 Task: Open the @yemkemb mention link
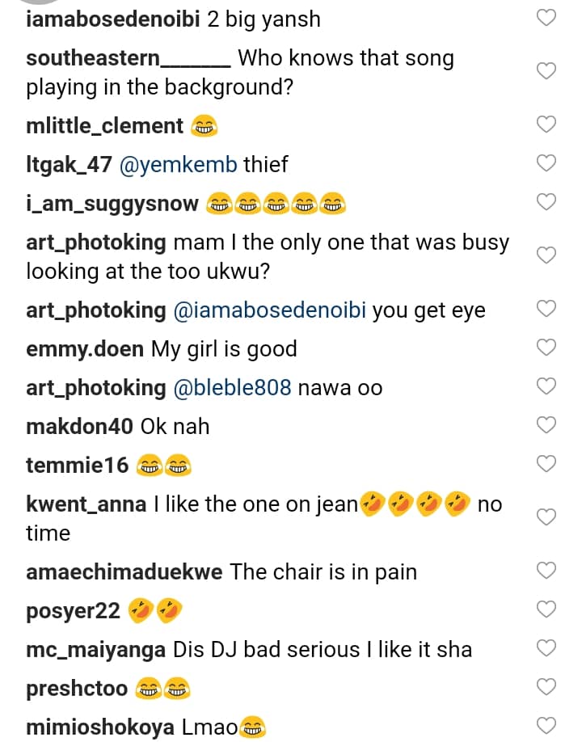click(179, 165)
